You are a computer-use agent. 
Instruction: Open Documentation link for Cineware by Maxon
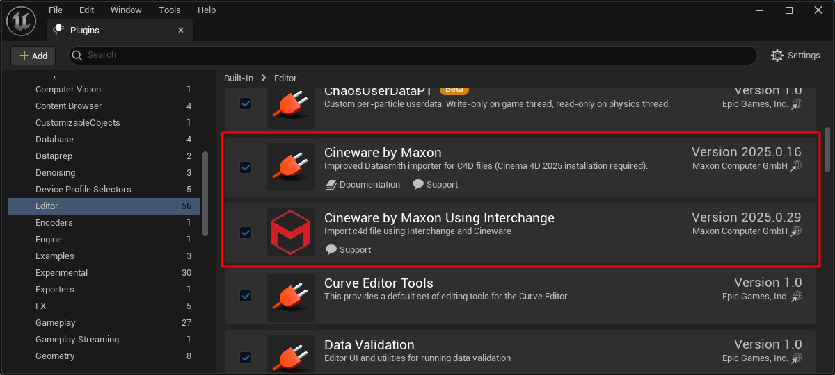coord(363,185)
